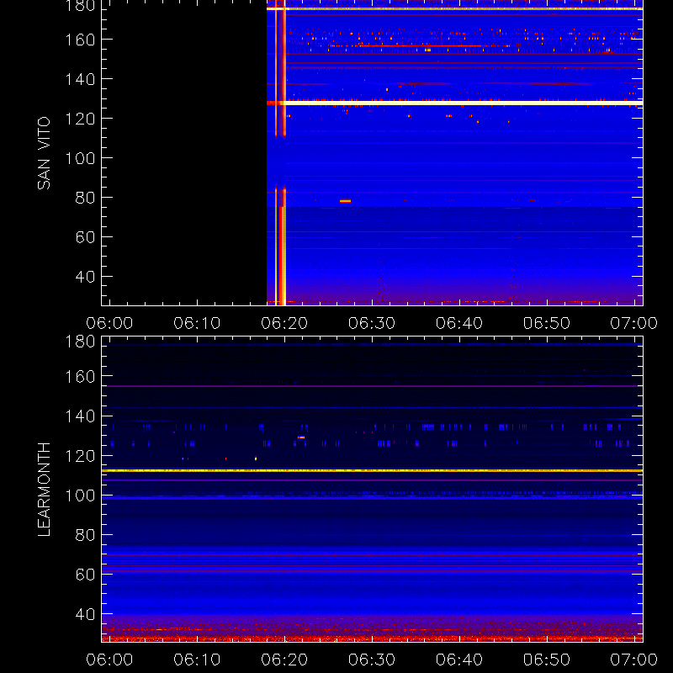The image size is (673, 673).
Task: Click 06:30 time label under Learmonth plot
Action: coord(372,660)
